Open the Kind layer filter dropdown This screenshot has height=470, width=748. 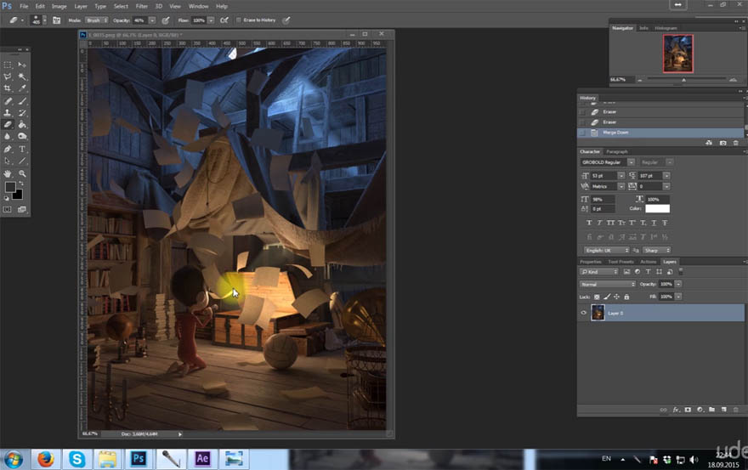599,272
